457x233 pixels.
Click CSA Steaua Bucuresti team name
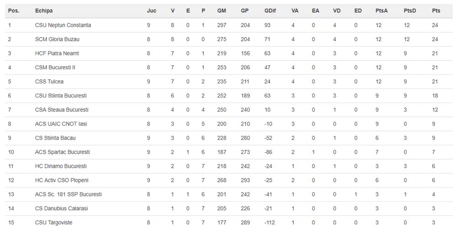coord(62,110)
